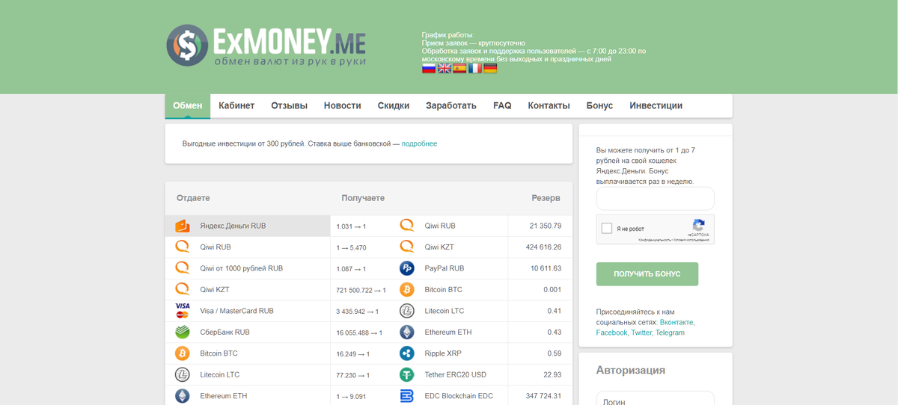Open the FAQ page

(x=502, y=106)
